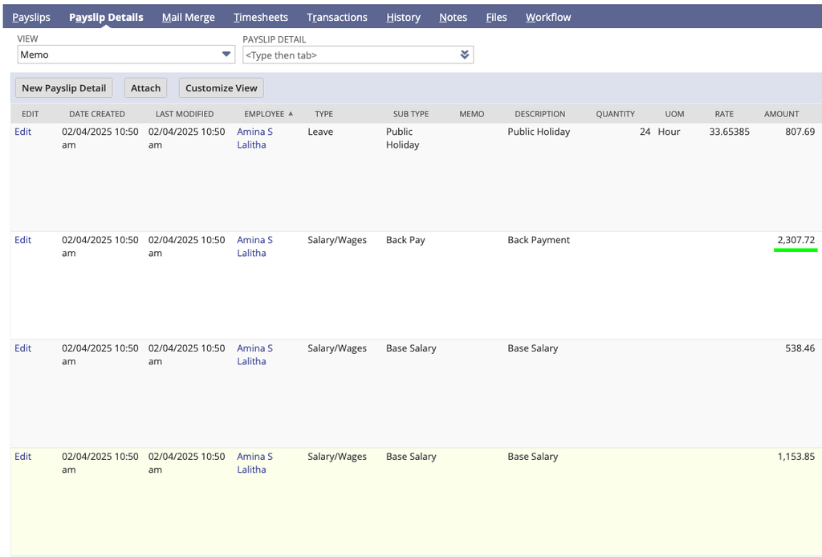Open the View dropdown showing Memo

(126, 55)
